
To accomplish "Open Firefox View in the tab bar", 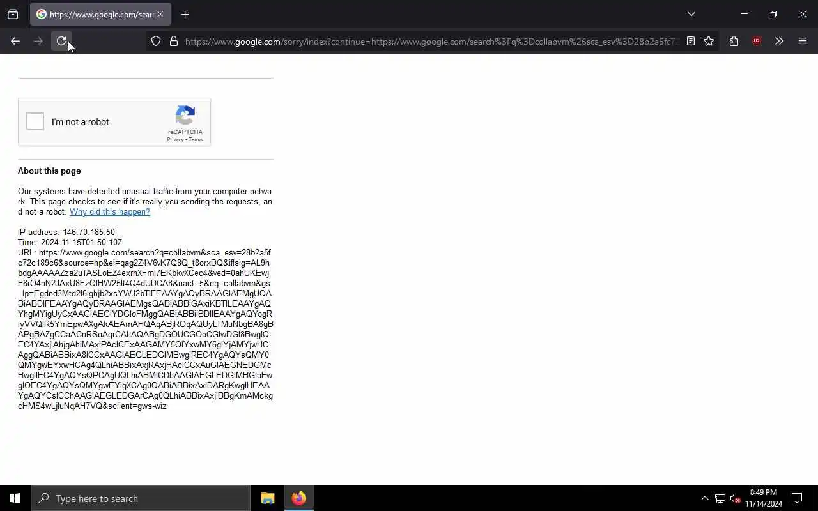I will pos(13,14).
